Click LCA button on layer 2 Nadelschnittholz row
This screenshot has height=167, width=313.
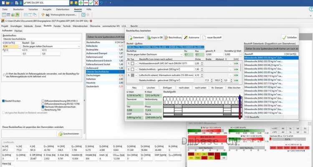point(236,69)
